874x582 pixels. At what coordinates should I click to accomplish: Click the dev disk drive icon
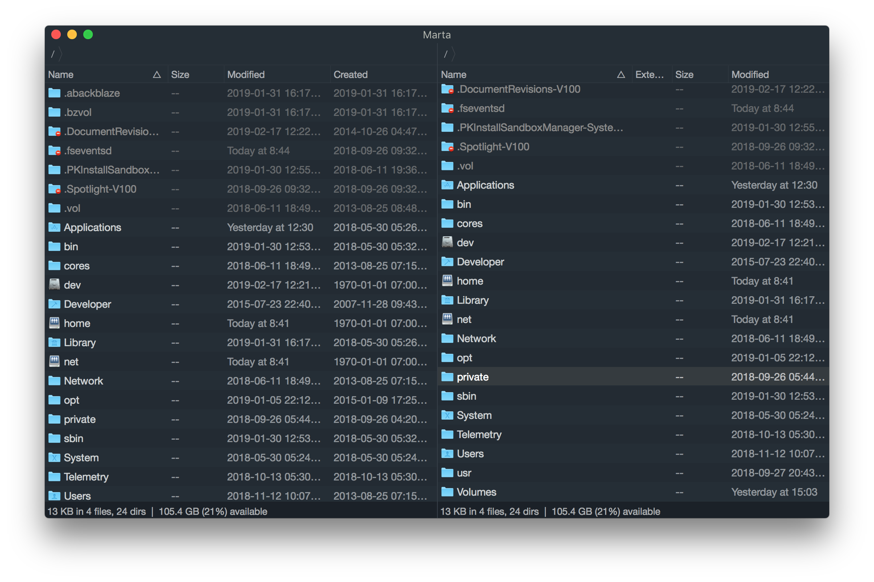pos(54,285)
